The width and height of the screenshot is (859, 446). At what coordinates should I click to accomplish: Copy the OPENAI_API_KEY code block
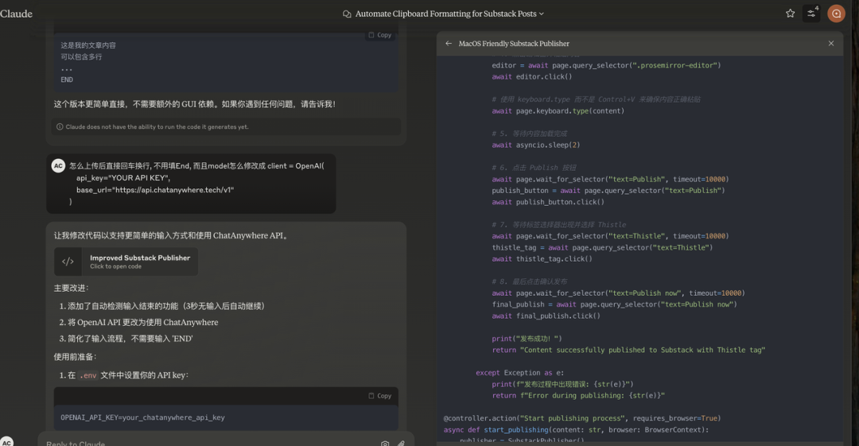tap(379, 396)
